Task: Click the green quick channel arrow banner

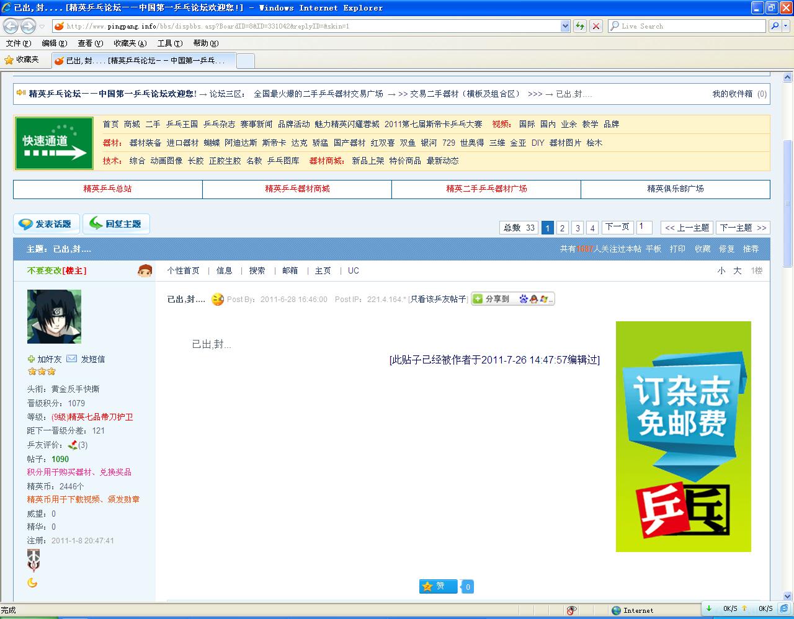Action: [54, 143]
